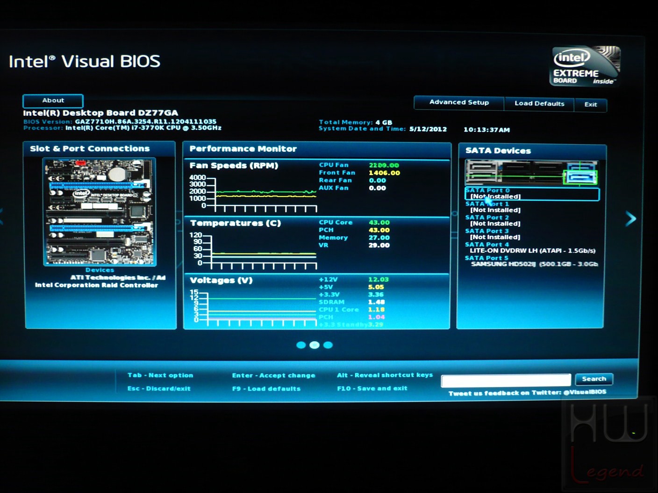Click SDRAM voltage 1.48
The height and width of the screenshot is (493, 658).
(x=376, y=302)
